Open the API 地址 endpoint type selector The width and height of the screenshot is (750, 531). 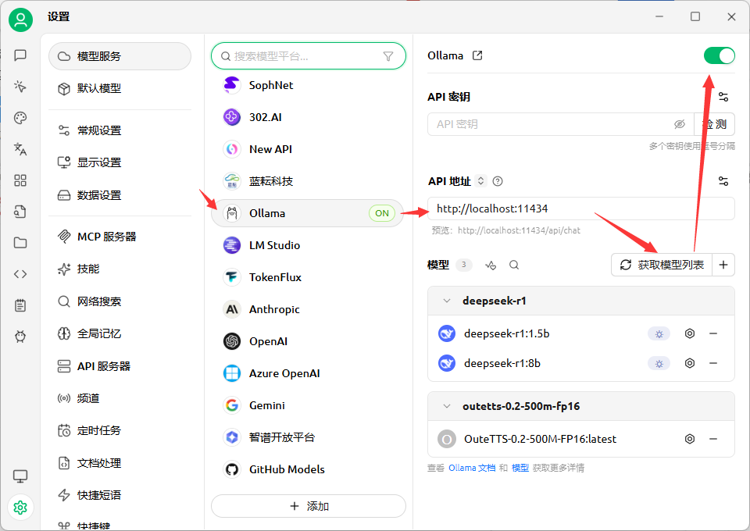point(480,181)
